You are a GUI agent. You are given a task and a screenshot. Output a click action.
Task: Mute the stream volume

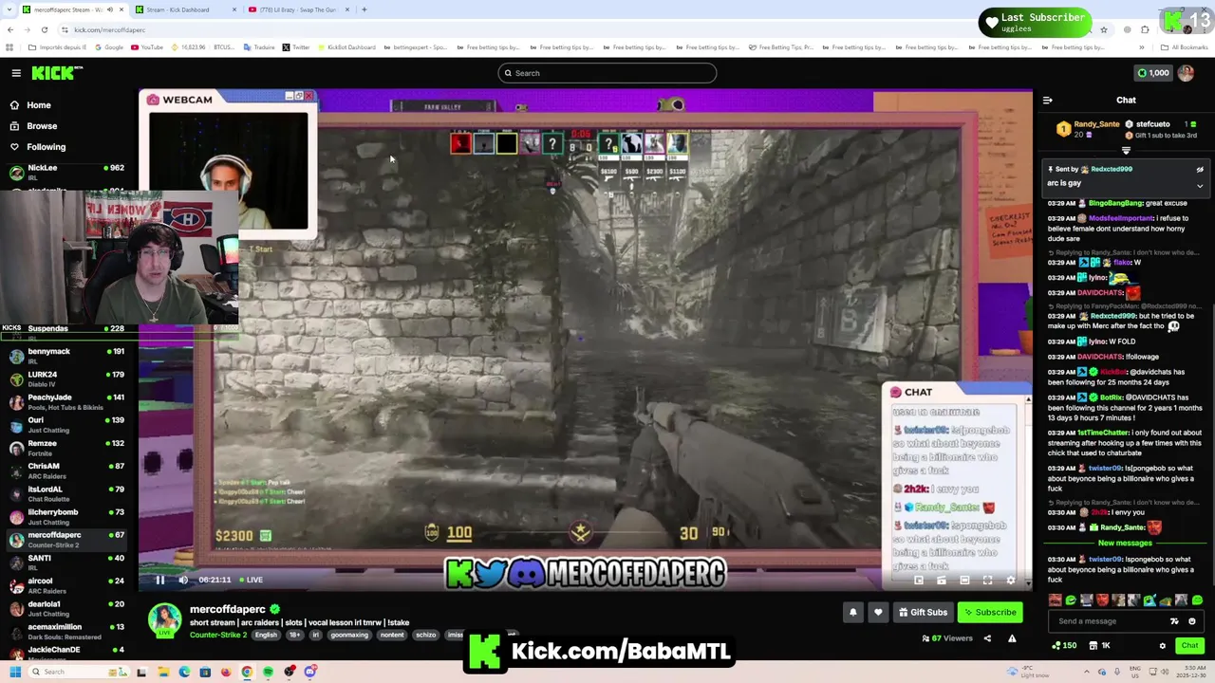coord(183,580)
